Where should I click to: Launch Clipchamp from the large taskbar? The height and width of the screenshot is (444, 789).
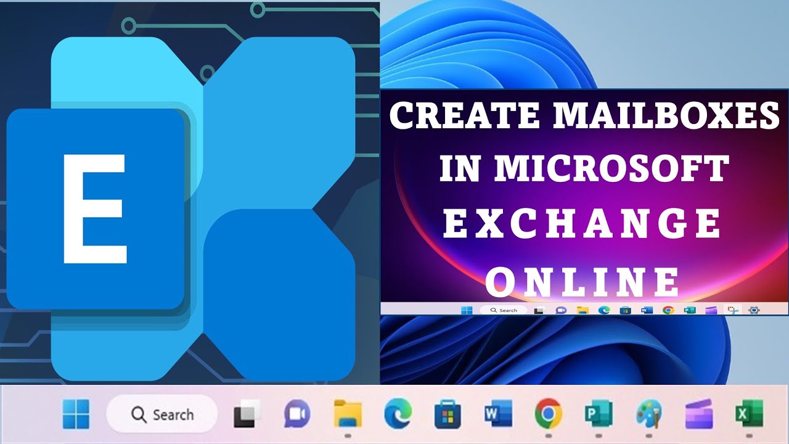(x=699, y=415)
